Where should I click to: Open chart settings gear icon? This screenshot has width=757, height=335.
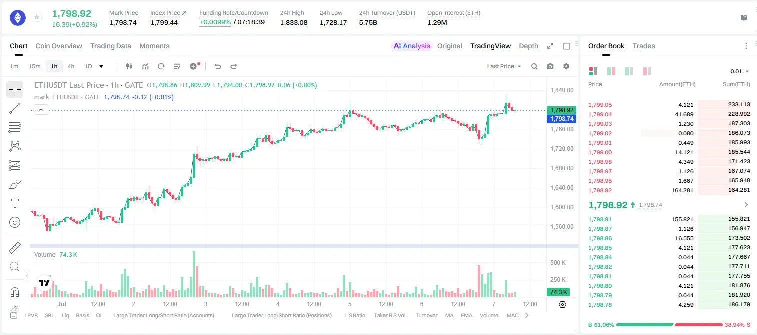click(x=566, y=66)
